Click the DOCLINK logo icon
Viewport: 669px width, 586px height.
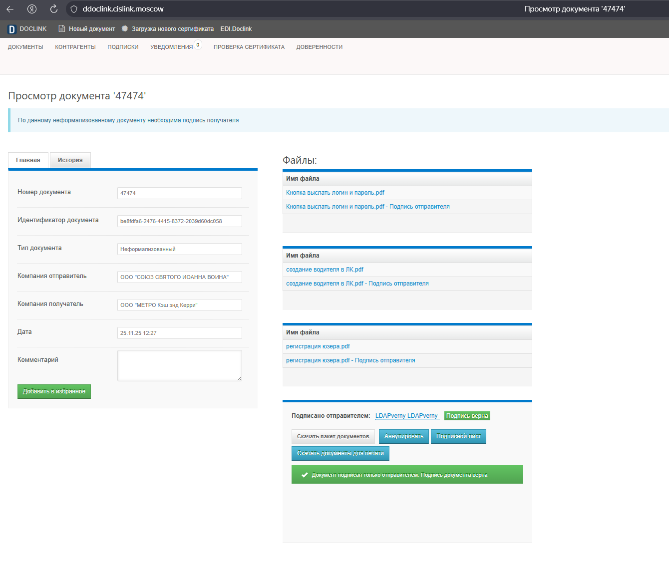(12, 29)
